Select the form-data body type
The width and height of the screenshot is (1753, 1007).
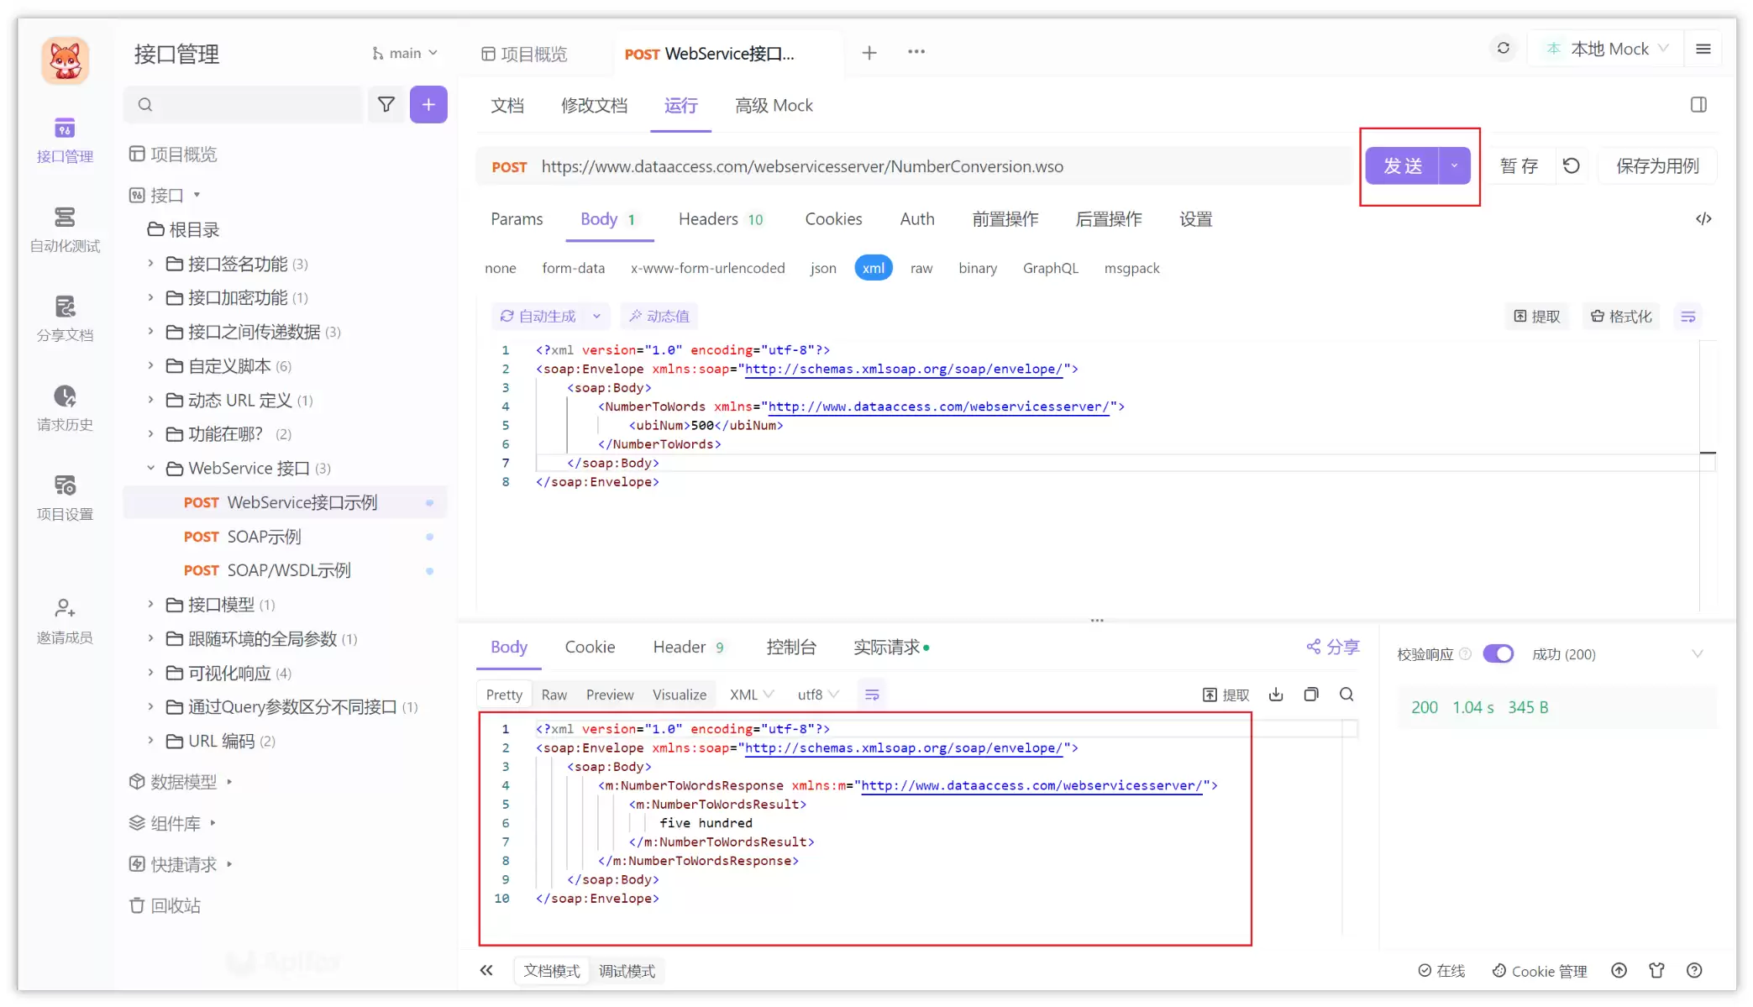pos(573,268)
